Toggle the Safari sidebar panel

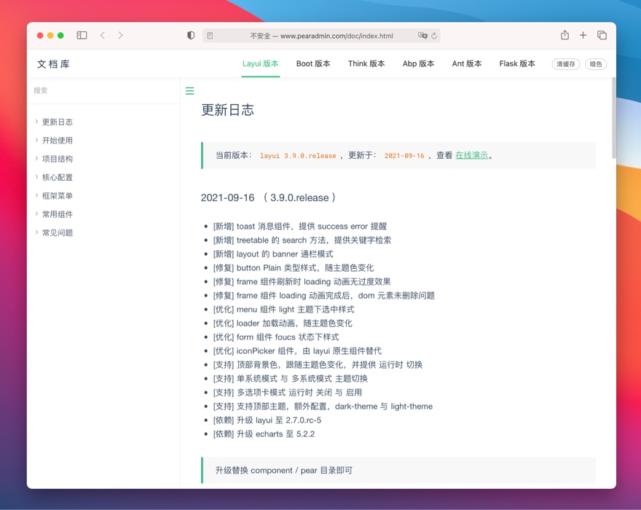tap(82, 34)
